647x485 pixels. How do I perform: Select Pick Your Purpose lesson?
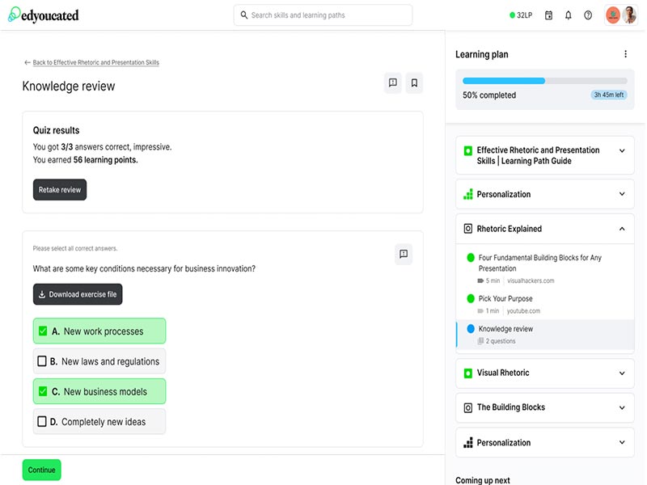pos(505,299)
